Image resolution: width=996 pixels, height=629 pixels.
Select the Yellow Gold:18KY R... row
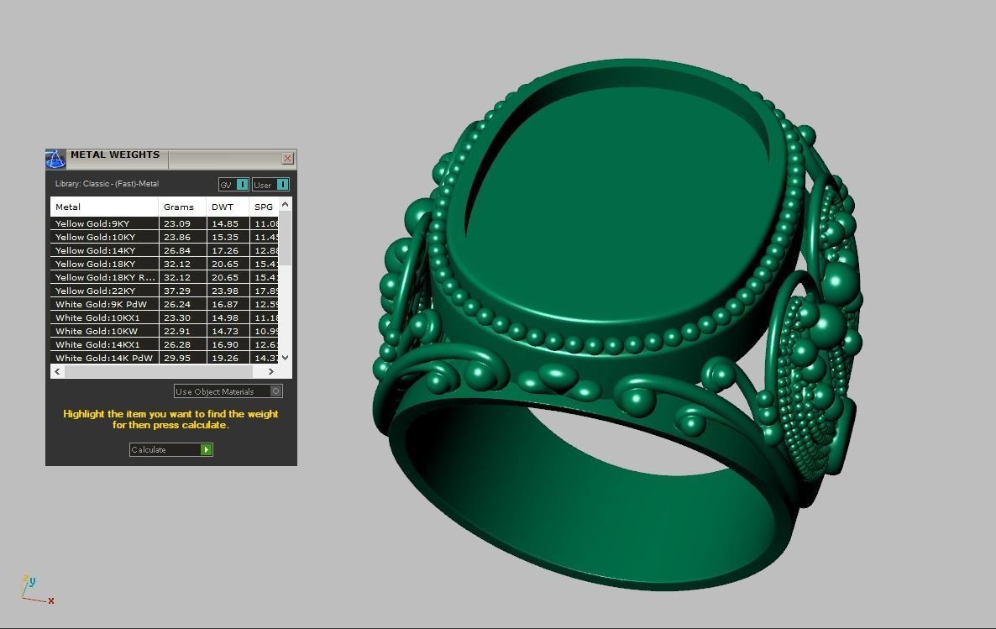pyautogui.click(x=164, y=277)
